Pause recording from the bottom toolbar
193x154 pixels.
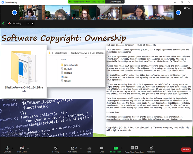click(132, 148)
